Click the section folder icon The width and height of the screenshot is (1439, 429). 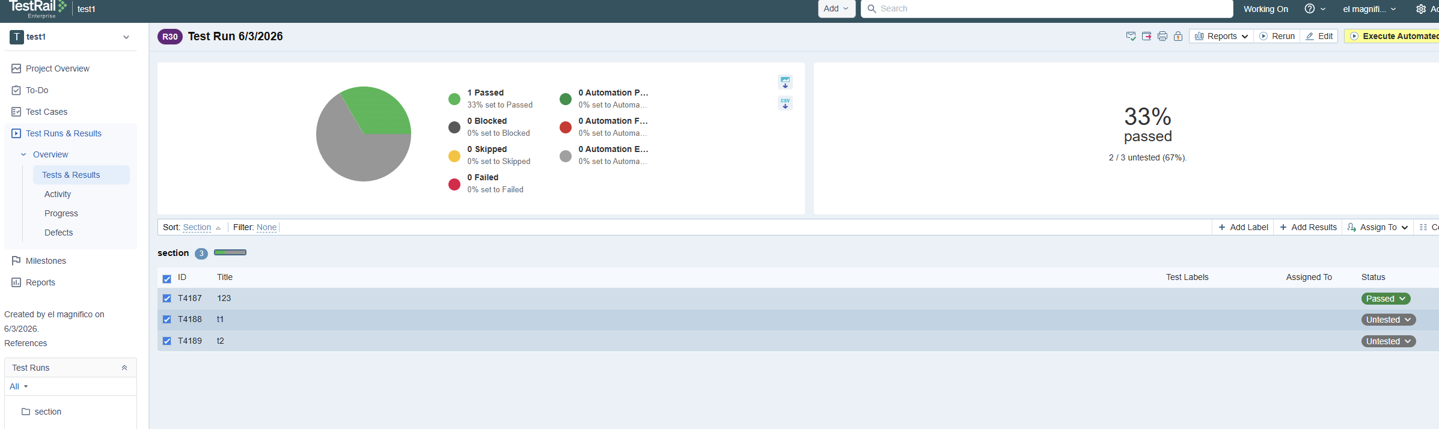coord(26,412)
